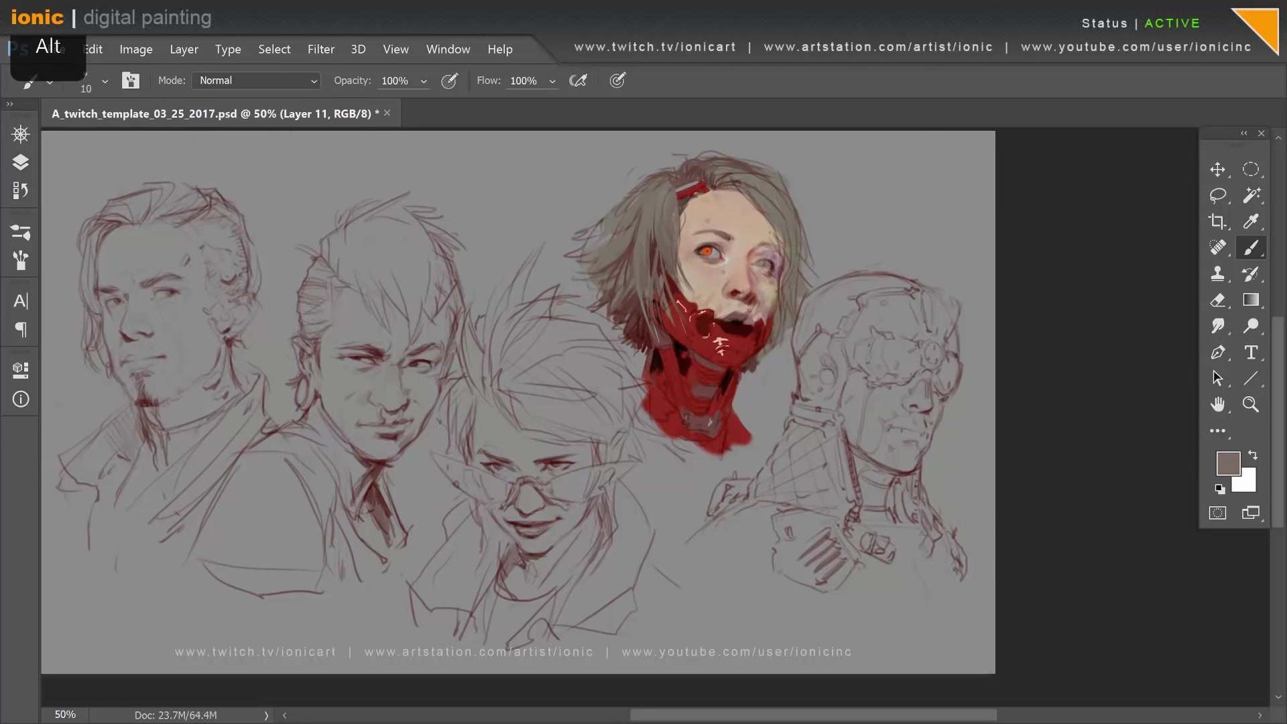Select the Zoom magnifier tool
The image size is (1287, 724).
1251,404
